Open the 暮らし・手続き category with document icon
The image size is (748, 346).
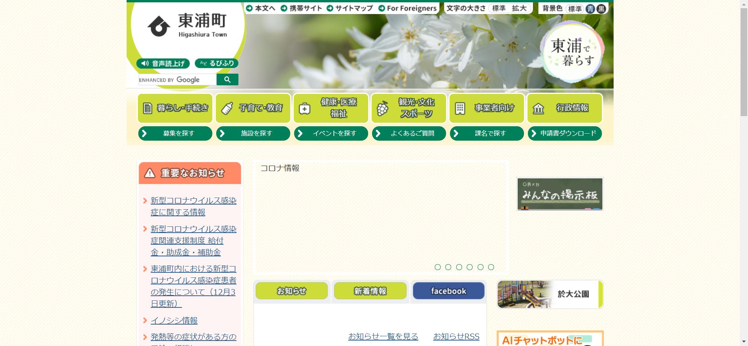(x=175, y=108)
